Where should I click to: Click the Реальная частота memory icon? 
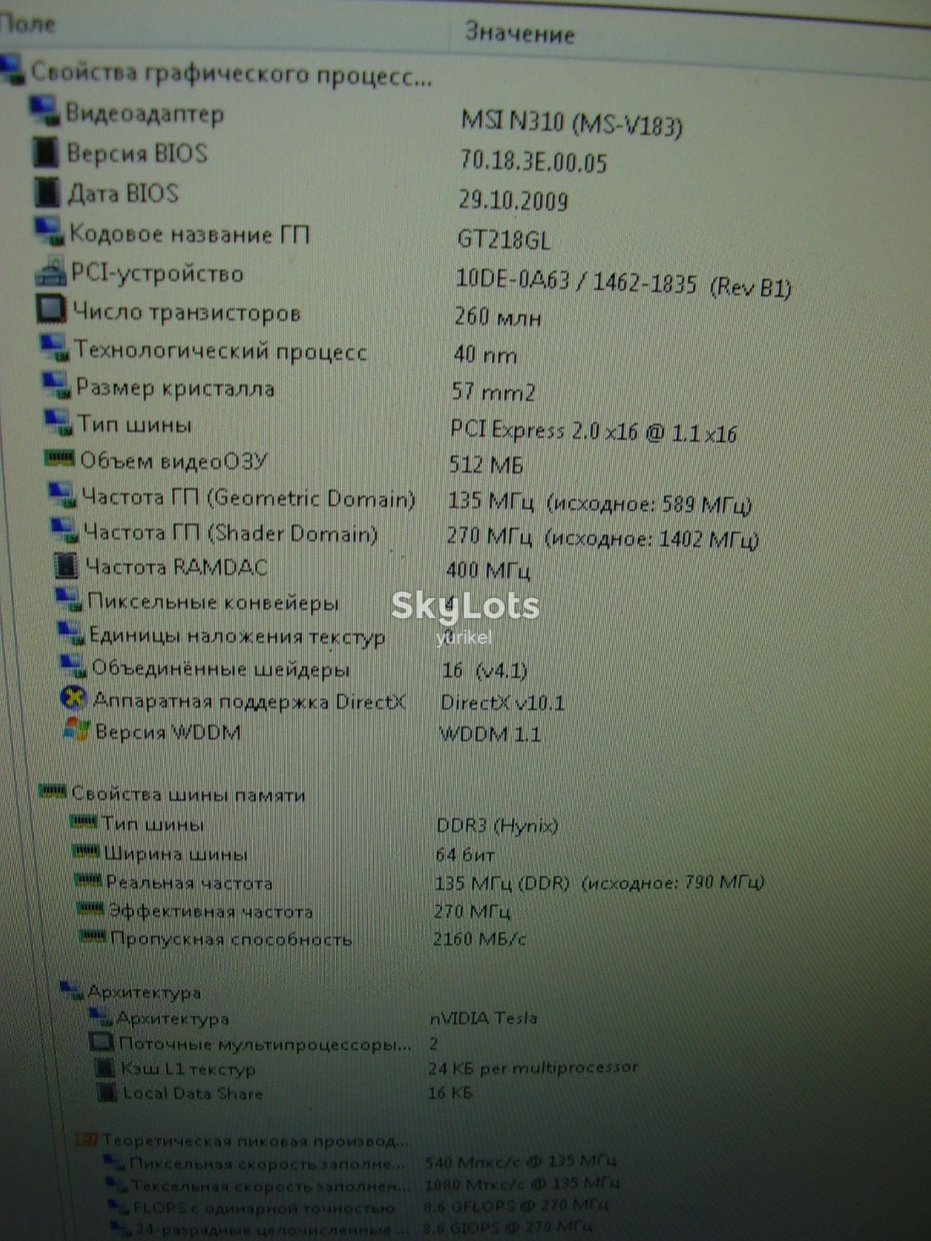click(x=88, y=880)
